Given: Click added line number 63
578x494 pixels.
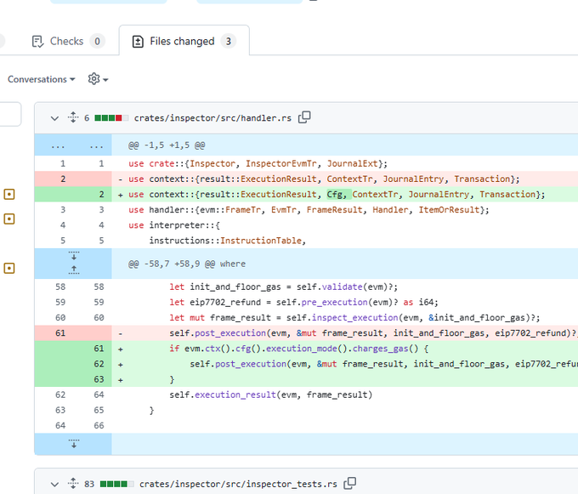Looking at the screenshot, I should (x=99, y=380).
